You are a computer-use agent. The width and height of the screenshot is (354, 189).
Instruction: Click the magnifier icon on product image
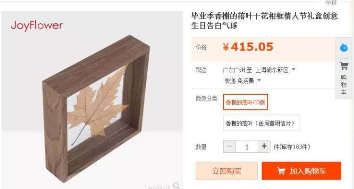(x=177, y=185)
